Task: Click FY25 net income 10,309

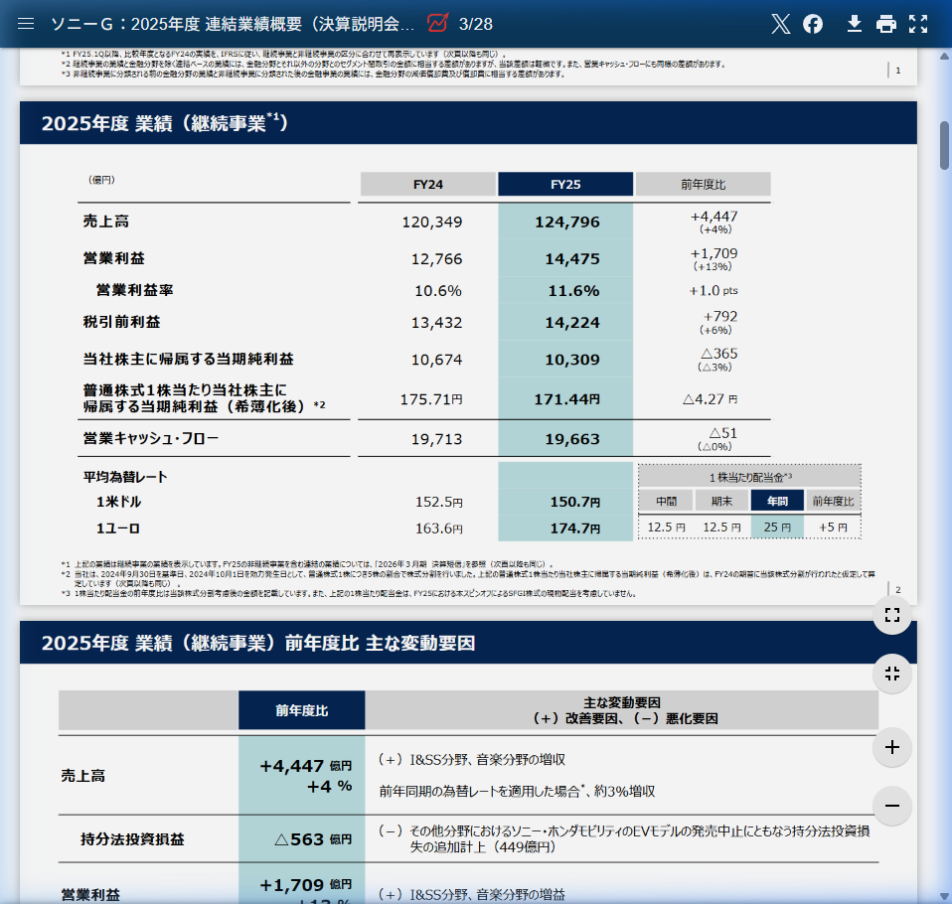Action: click(572, 360)
